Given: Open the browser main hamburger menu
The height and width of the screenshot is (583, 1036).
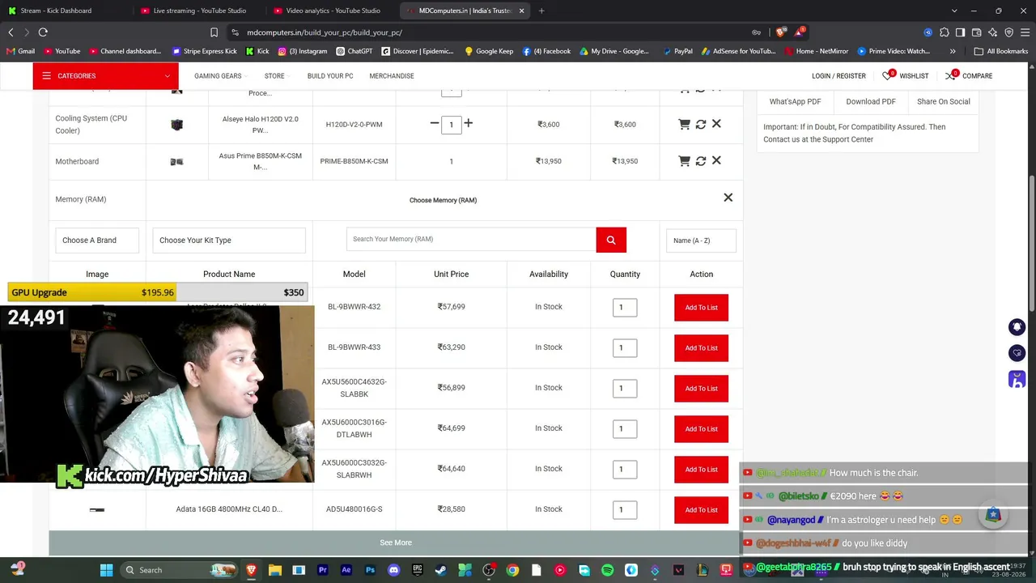Looking at the screenshot, I should click(x=1025, y=32).
